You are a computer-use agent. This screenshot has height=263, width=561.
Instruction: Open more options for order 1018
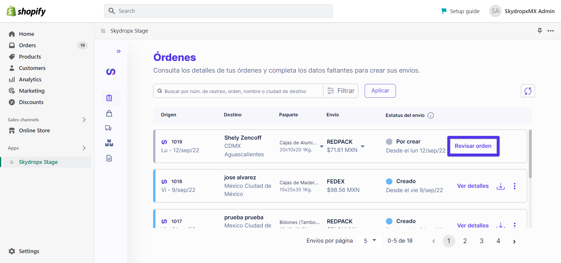coord(515,186)
